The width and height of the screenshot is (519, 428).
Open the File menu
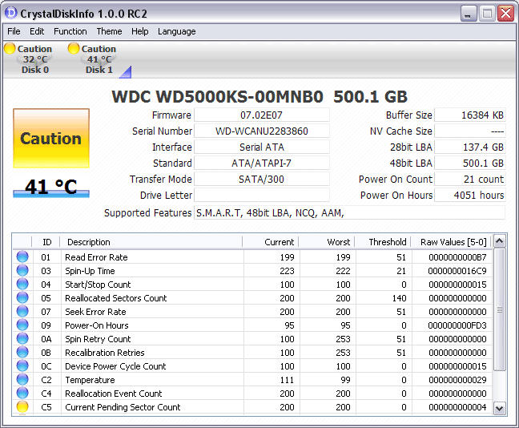click(x=14, y=31)
